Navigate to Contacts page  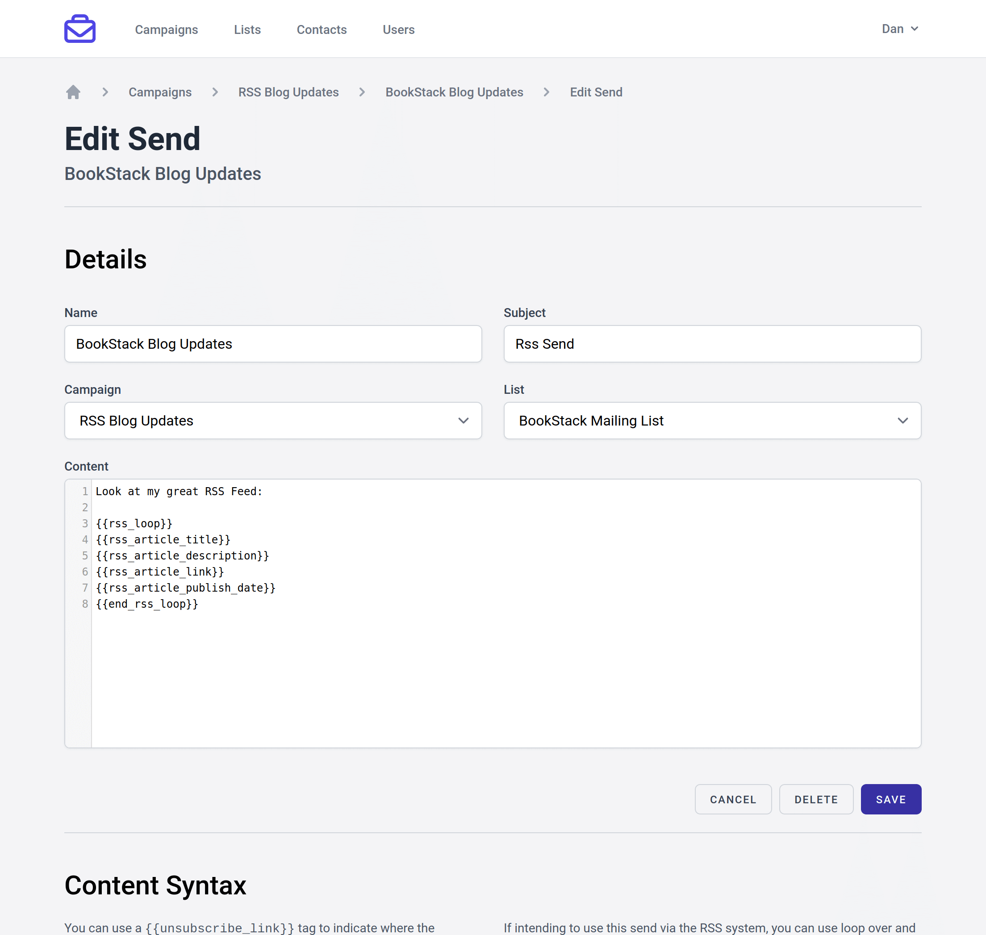(x=322, y=30)
